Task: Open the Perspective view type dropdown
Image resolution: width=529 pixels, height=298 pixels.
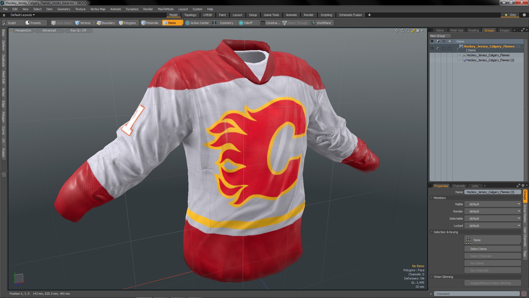Action: pyautogui.click(x=23, y=31)
